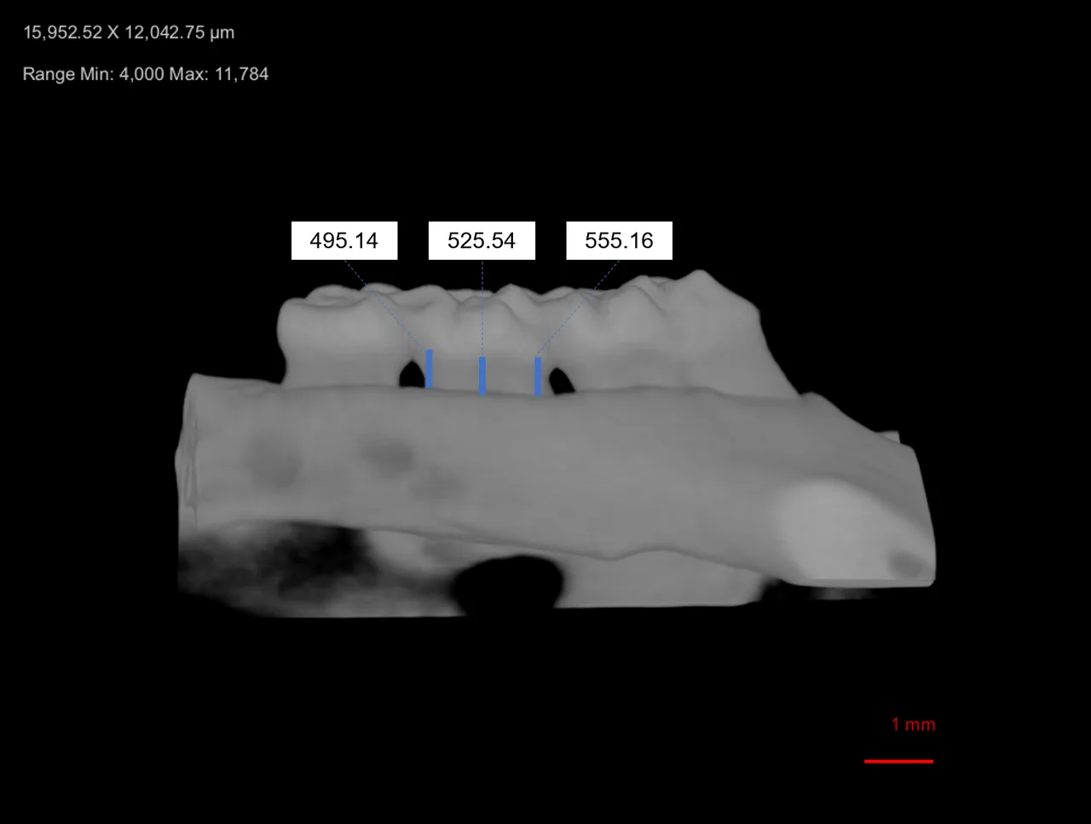Viewport: 1091px width, 824px height.
Task: Select the 495.14 measurement label
Action: (343, 240)
